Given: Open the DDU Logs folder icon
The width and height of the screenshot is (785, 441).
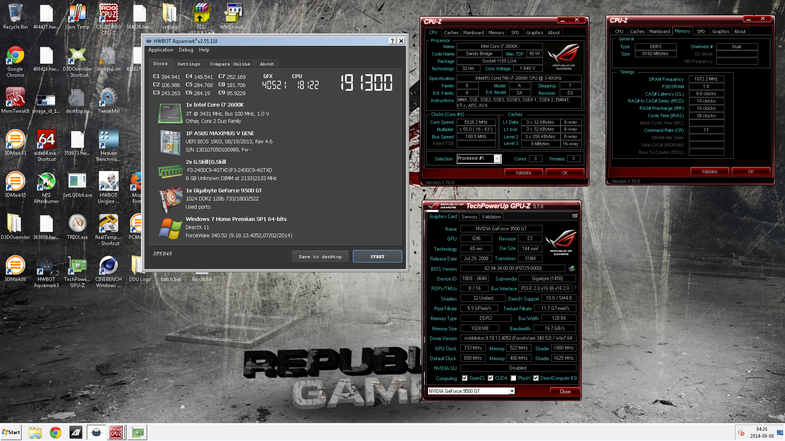Looking at the screenshot, I should point(139,269).
